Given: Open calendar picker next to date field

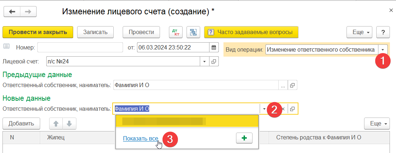Looking at the screenshot, I should coord(214,47).
